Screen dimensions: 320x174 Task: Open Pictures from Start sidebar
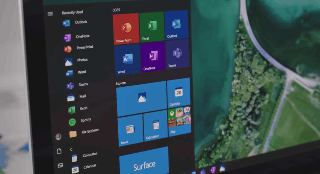coord(60,165)
